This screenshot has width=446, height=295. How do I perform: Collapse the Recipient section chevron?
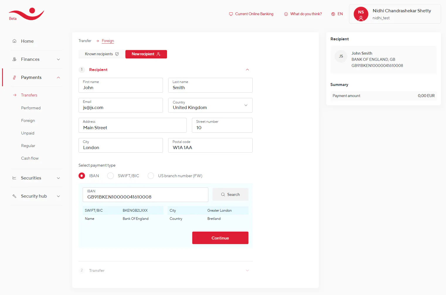pyautogui.click(x=247, y=70)
